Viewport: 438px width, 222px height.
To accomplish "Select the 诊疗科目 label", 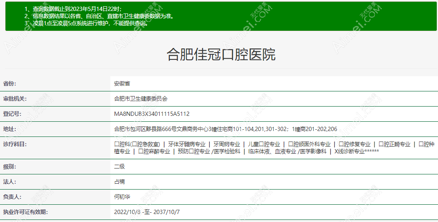I will [15, 144].
